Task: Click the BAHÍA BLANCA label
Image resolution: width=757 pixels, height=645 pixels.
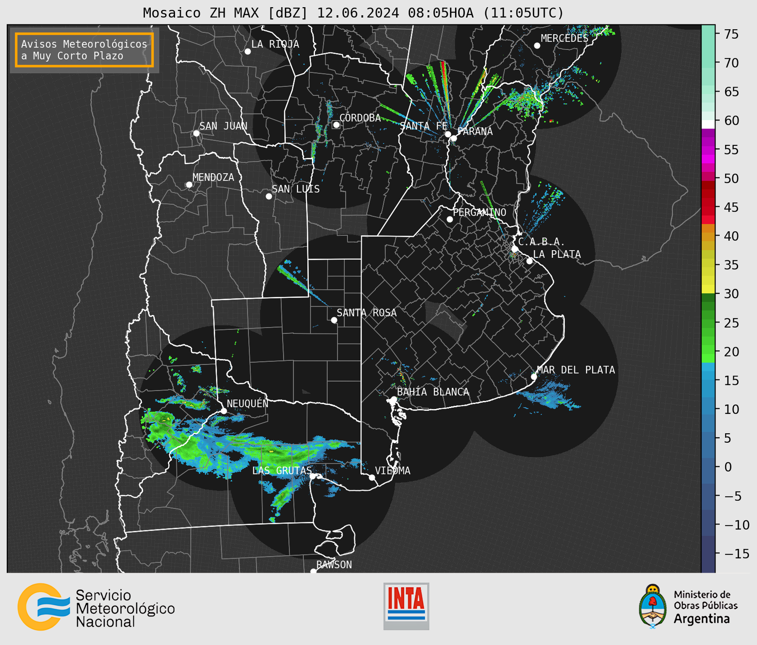Action: [x=433, y=392]
